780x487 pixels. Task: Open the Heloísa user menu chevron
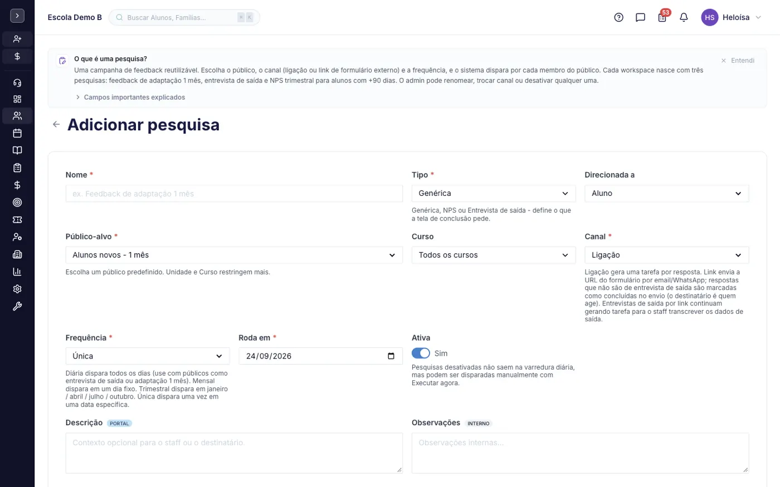758,17
